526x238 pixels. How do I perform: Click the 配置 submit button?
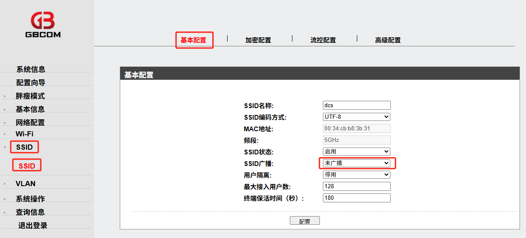305,221
